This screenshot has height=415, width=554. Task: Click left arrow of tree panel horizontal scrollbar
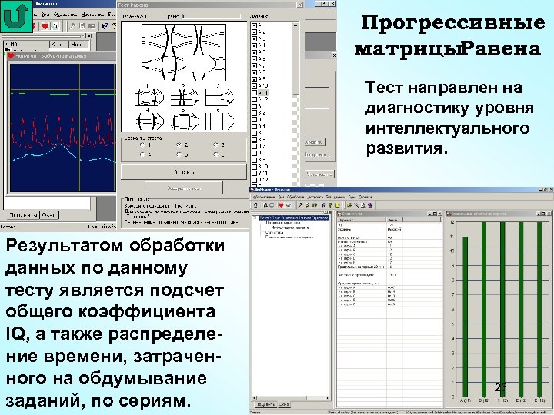[255, 398]
